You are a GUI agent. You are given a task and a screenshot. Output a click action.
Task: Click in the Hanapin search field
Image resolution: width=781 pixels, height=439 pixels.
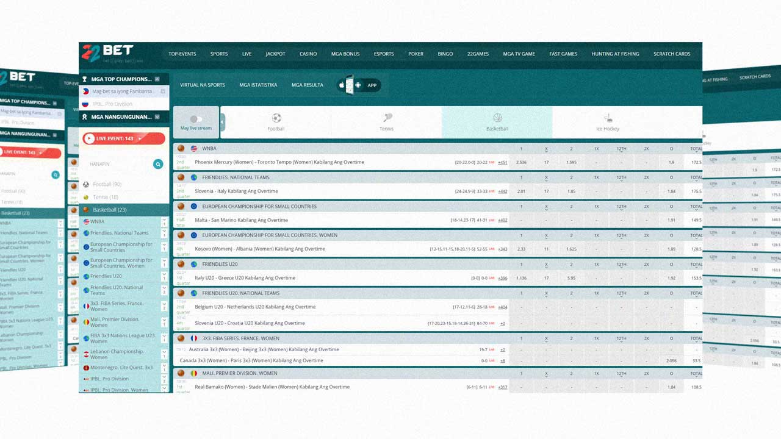119,164
